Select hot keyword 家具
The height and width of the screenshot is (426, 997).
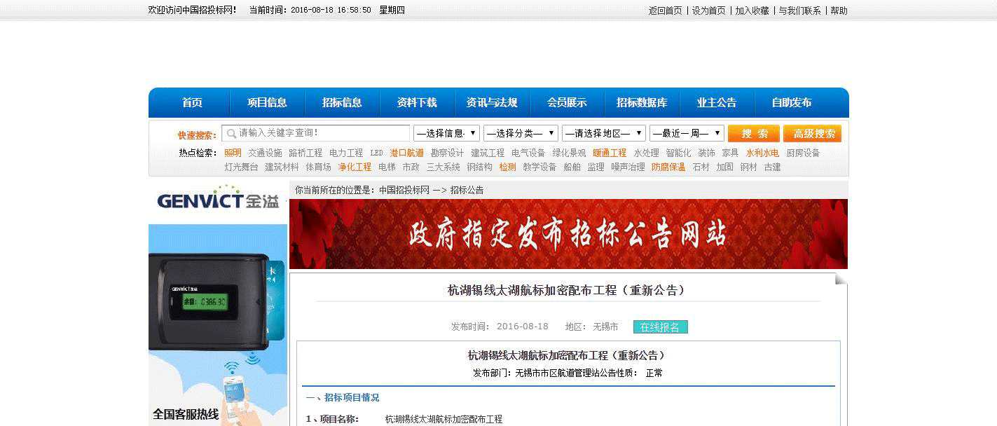[x=730, y=153]
